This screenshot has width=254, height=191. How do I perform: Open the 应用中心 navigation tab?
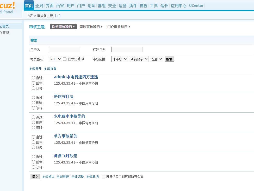tap(178, 6)
